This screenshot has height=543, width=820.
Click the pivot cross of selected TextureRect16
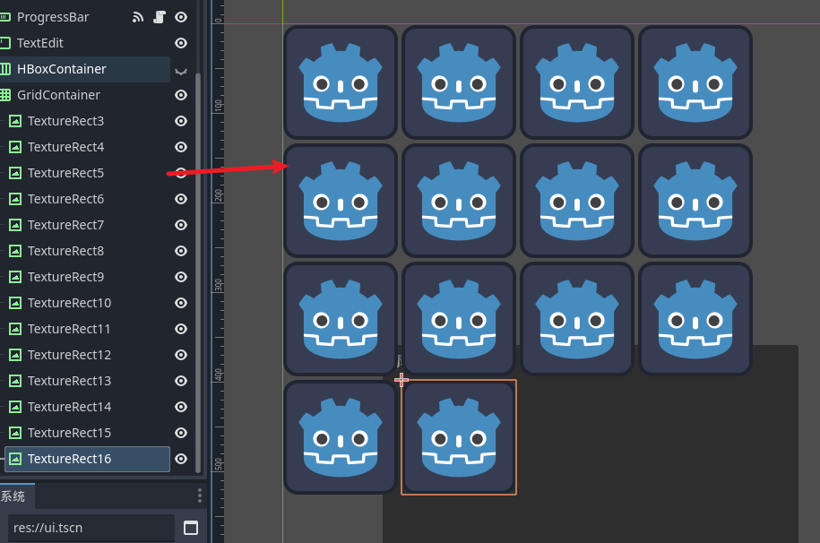401,380
